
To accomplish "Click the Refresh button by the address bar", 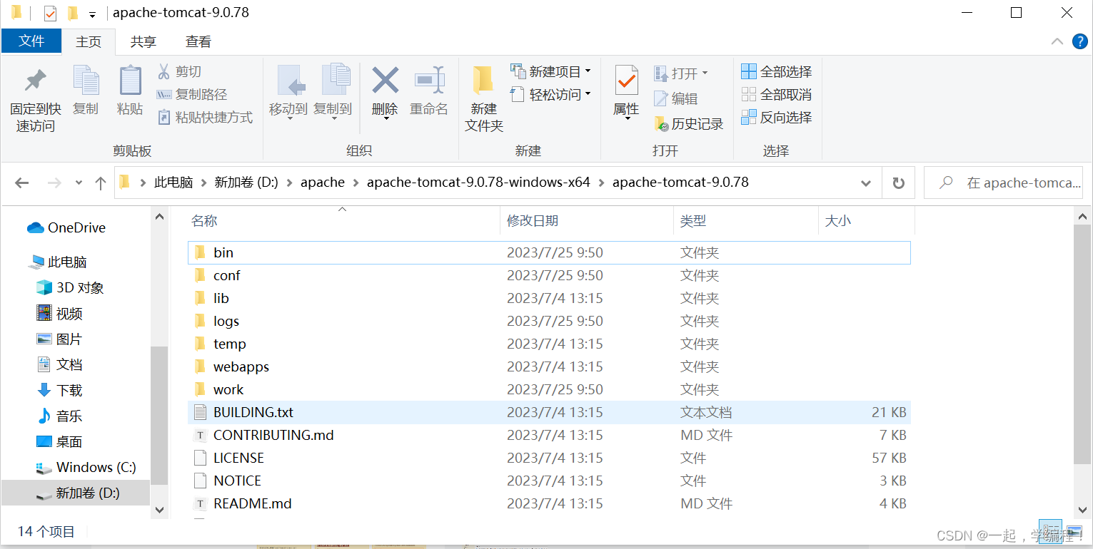I will (x=899, y=183).
